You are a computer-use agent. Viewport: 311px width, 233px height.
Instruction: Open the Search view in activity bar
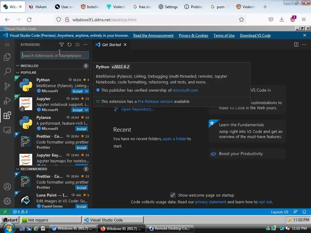pos(7,71)
